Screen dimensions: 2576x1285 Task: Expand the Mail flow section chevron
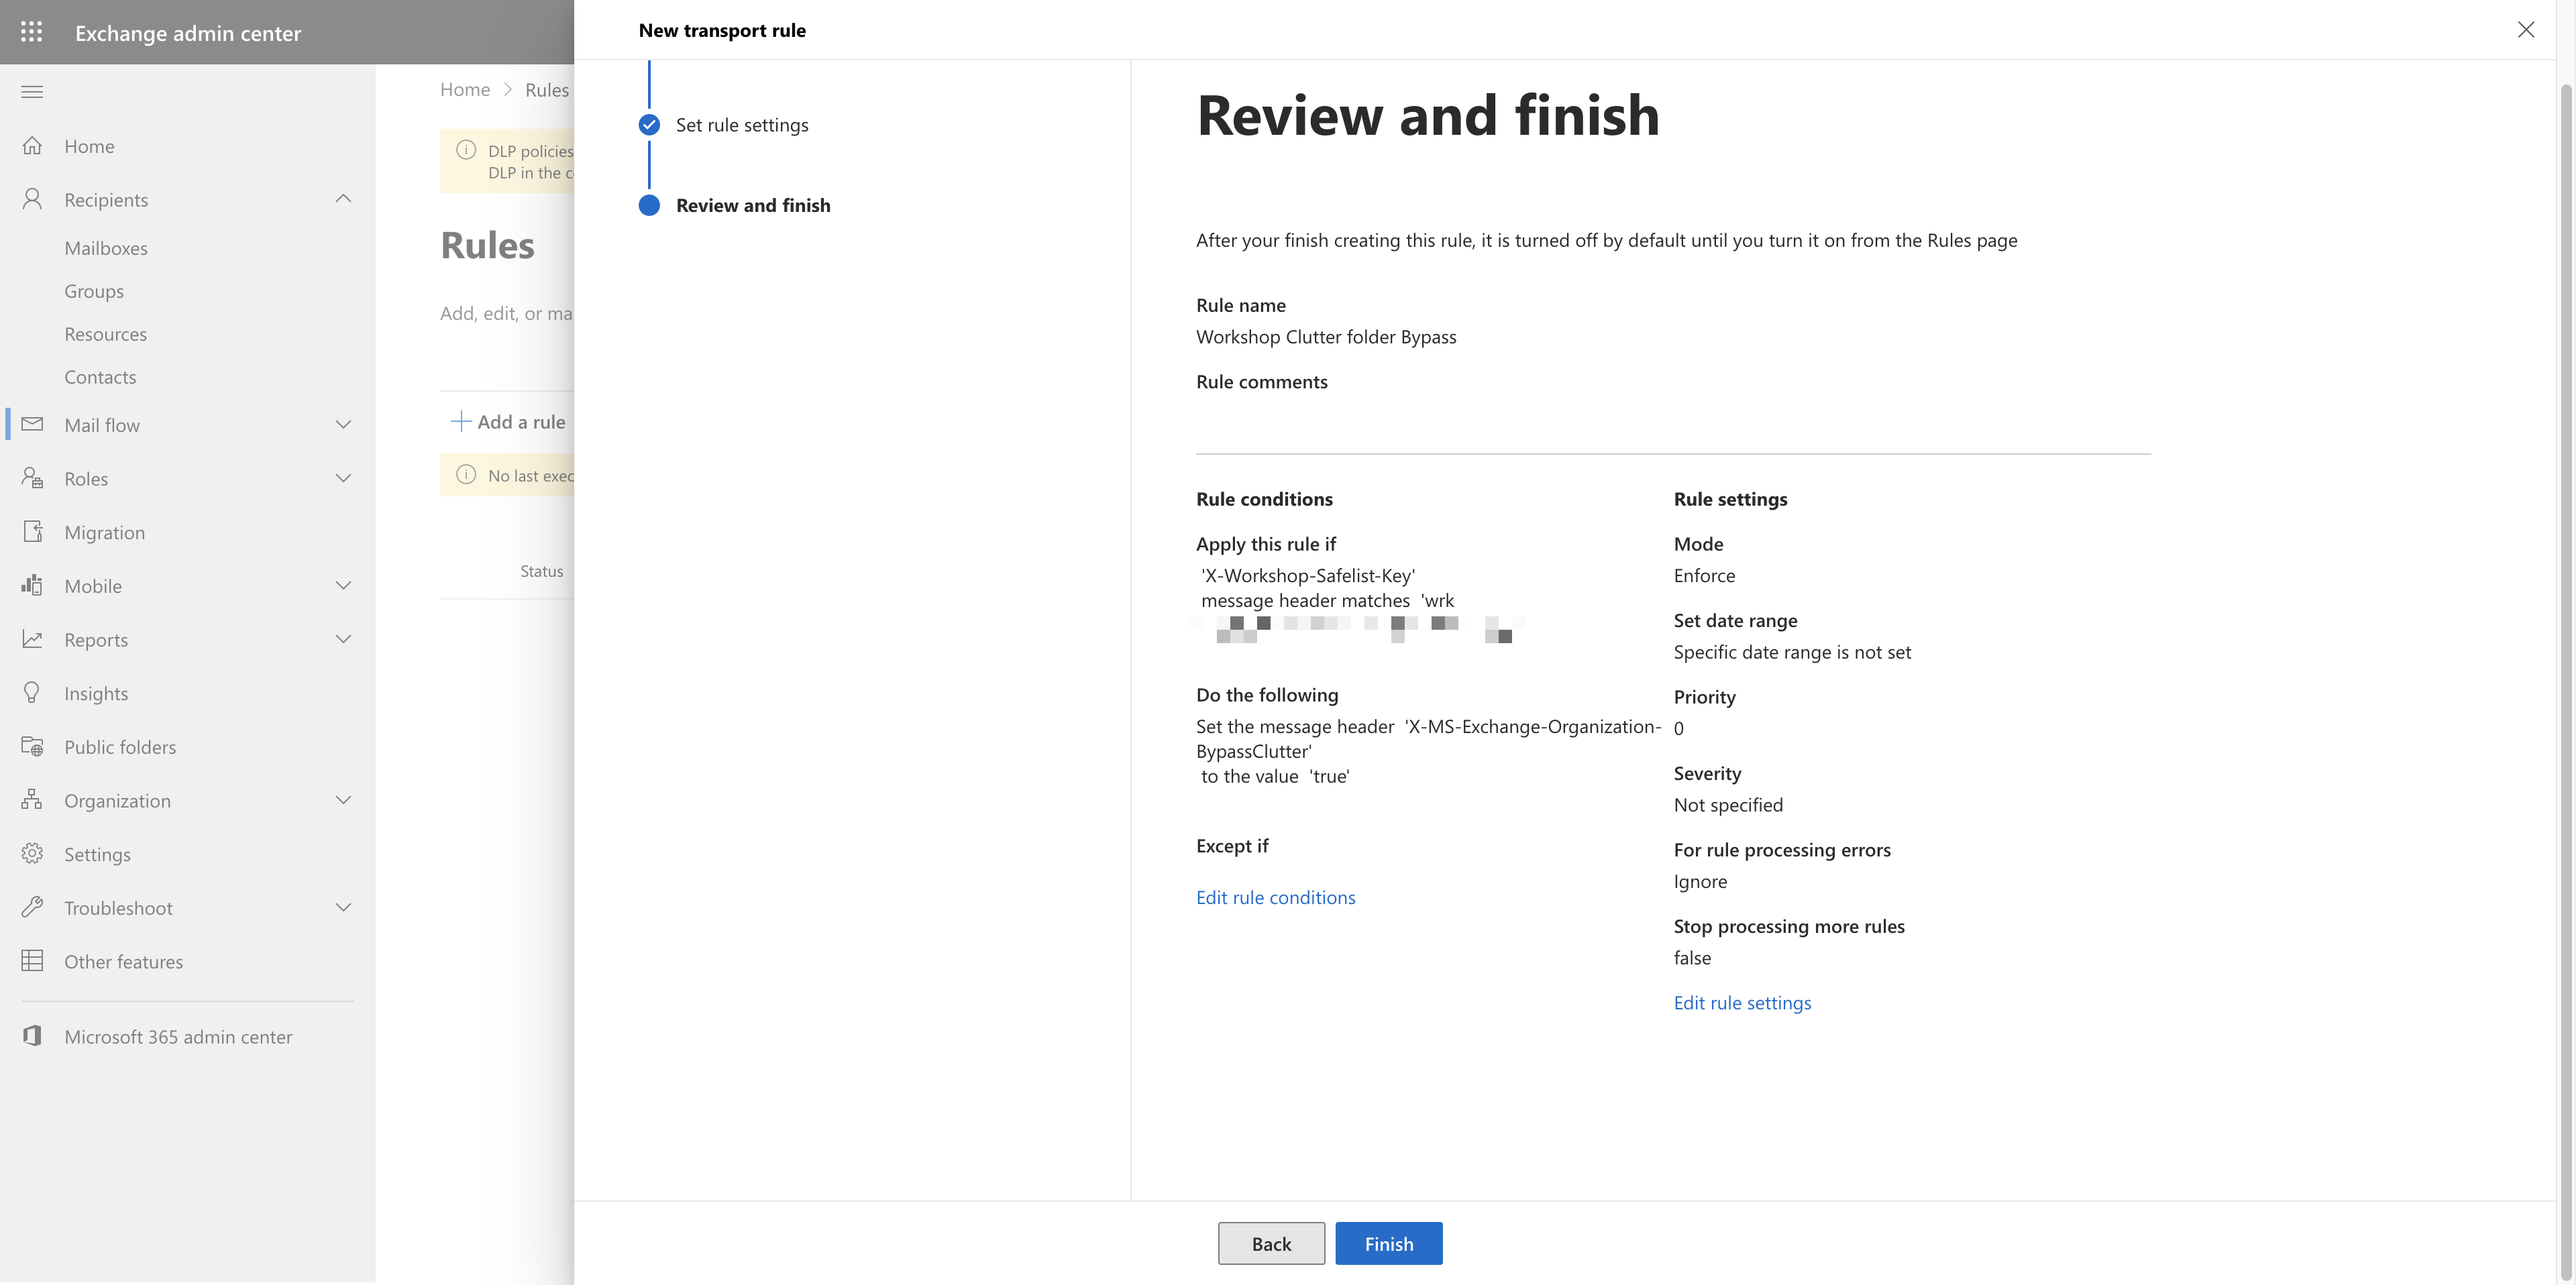tap(343, 424)
